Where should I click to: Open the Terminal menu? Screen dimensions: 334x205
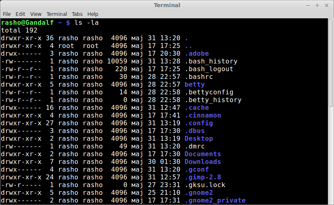[57, 14]
